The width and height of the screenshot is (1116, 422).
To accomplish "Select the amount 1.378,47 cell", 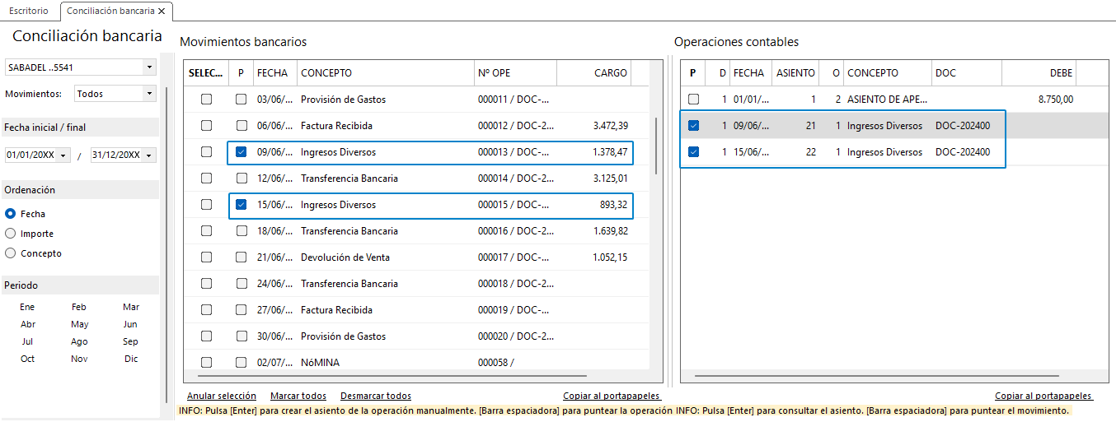I will (594, 152).
